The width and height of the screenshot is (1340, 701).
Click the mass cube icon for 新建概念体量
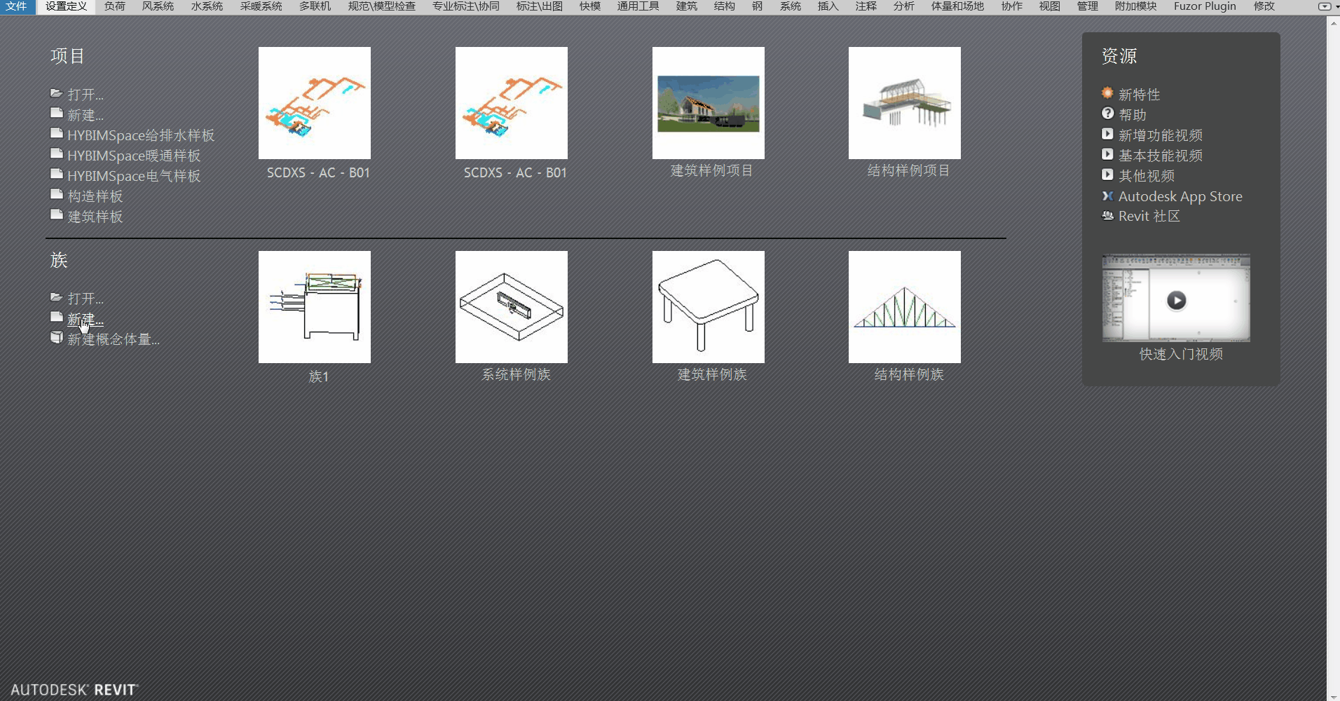tap(57, 338)
